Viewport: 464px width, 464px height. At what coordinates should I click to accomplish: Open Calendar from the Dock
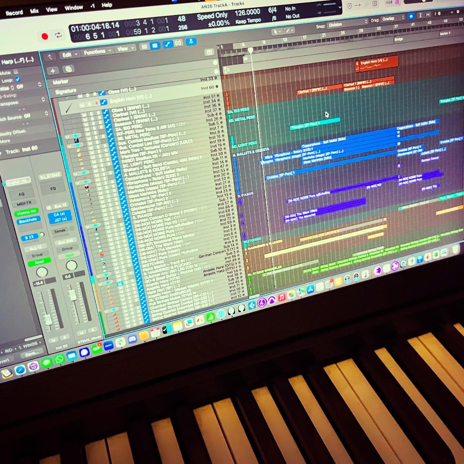click(x=155, y=333)
